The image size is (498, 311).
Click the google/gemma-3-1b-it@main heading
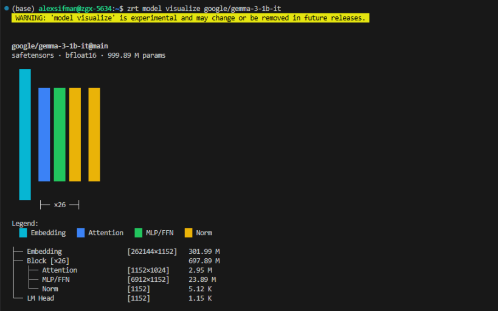pyautogui.click(x=60, y=46)
